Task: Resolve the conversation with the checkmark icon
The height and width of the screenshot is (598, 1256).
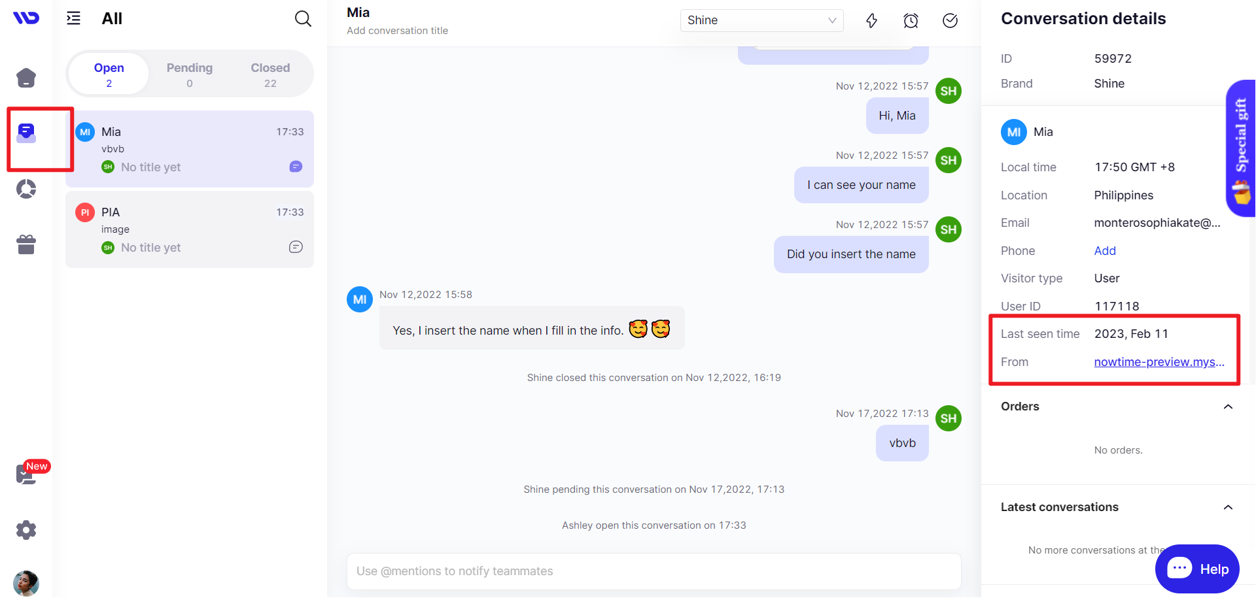Action: pyautogui.click(x=950, y=20)
